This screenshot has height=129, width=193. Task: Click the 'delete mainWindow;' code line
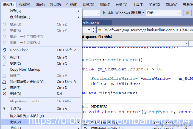click(116, 84)
